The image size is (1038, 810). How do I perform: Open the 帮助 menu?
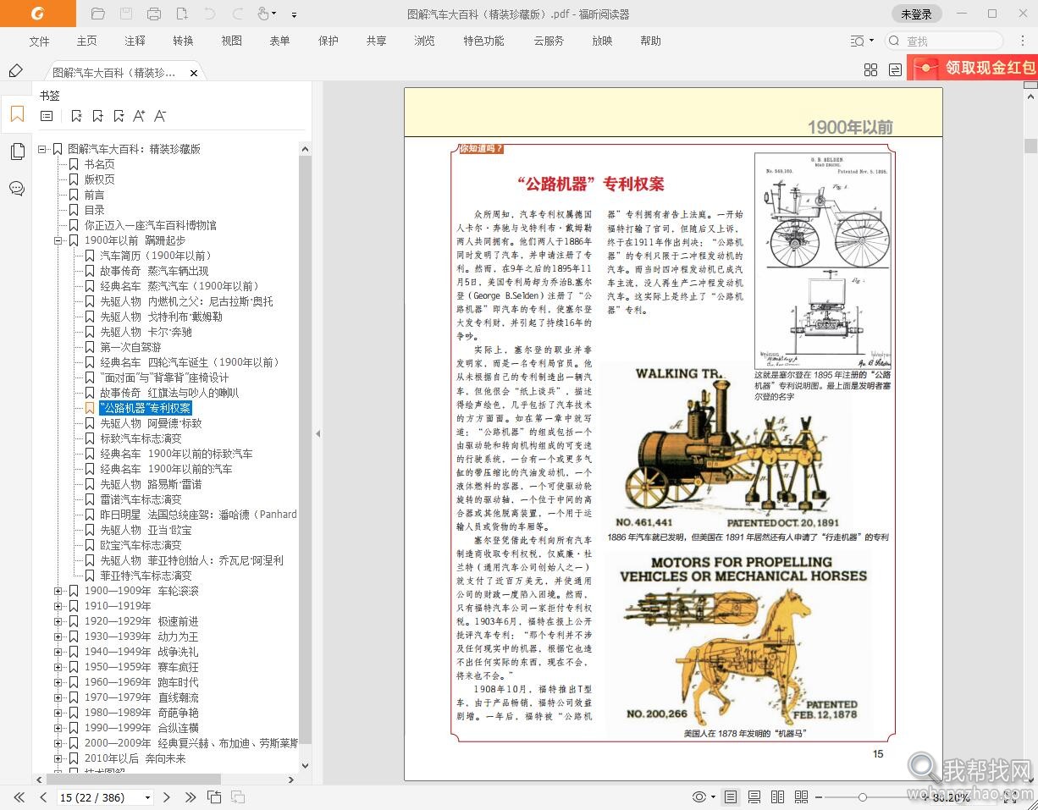click(650, 41)
